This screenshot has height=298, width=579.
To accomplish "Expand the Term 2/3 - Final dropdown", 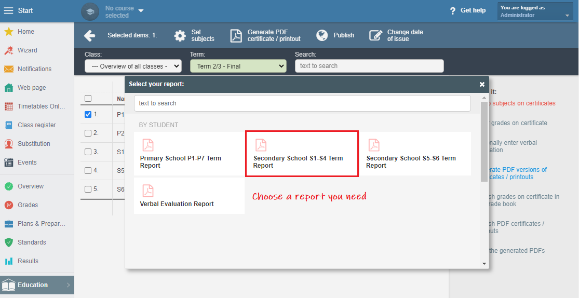I will click(x=238, y=66).
